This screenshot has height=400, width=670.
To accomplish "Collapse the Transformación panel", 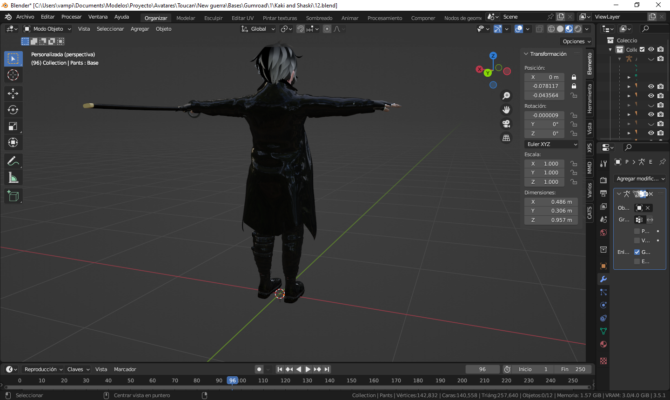I will point(526,54).
